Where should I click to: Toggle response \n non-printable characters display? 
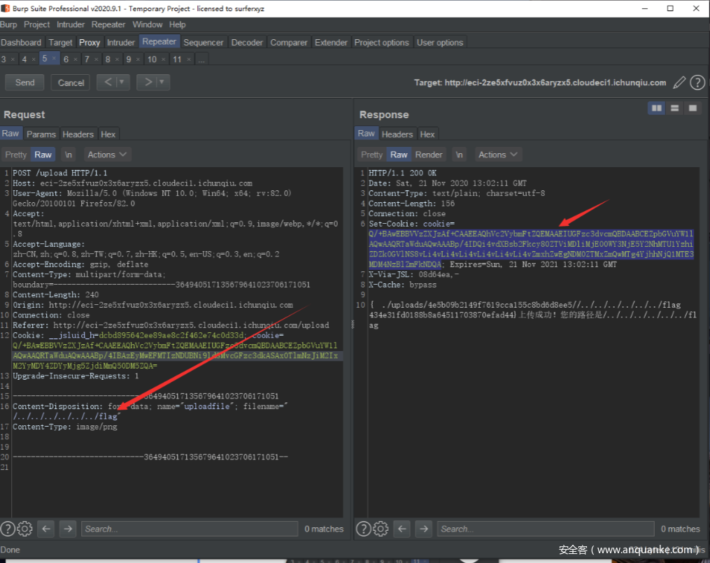459,155
